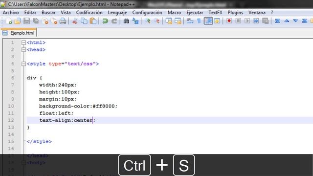Image resolution: width=313 pixels, height=176 pixels.
Task: Toggle the Word wrap icon
Action: [x=190, y=21]
